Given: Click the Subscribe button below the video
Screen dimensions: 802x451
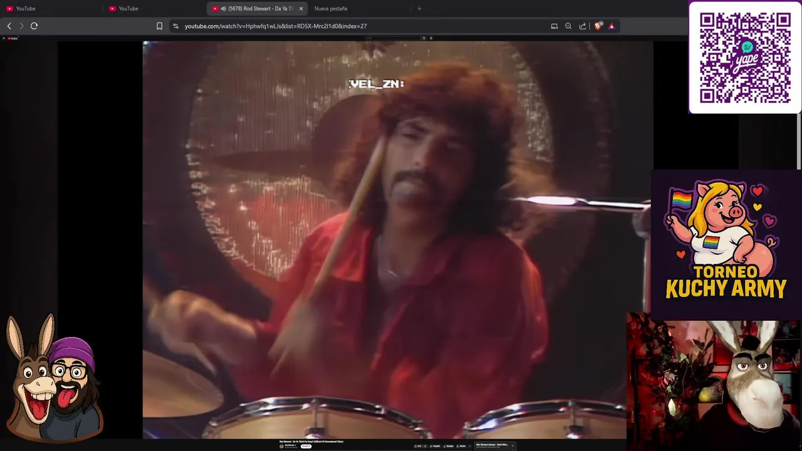Looking at the screenshot, I should pyautogui.click(x=306, y=446).
